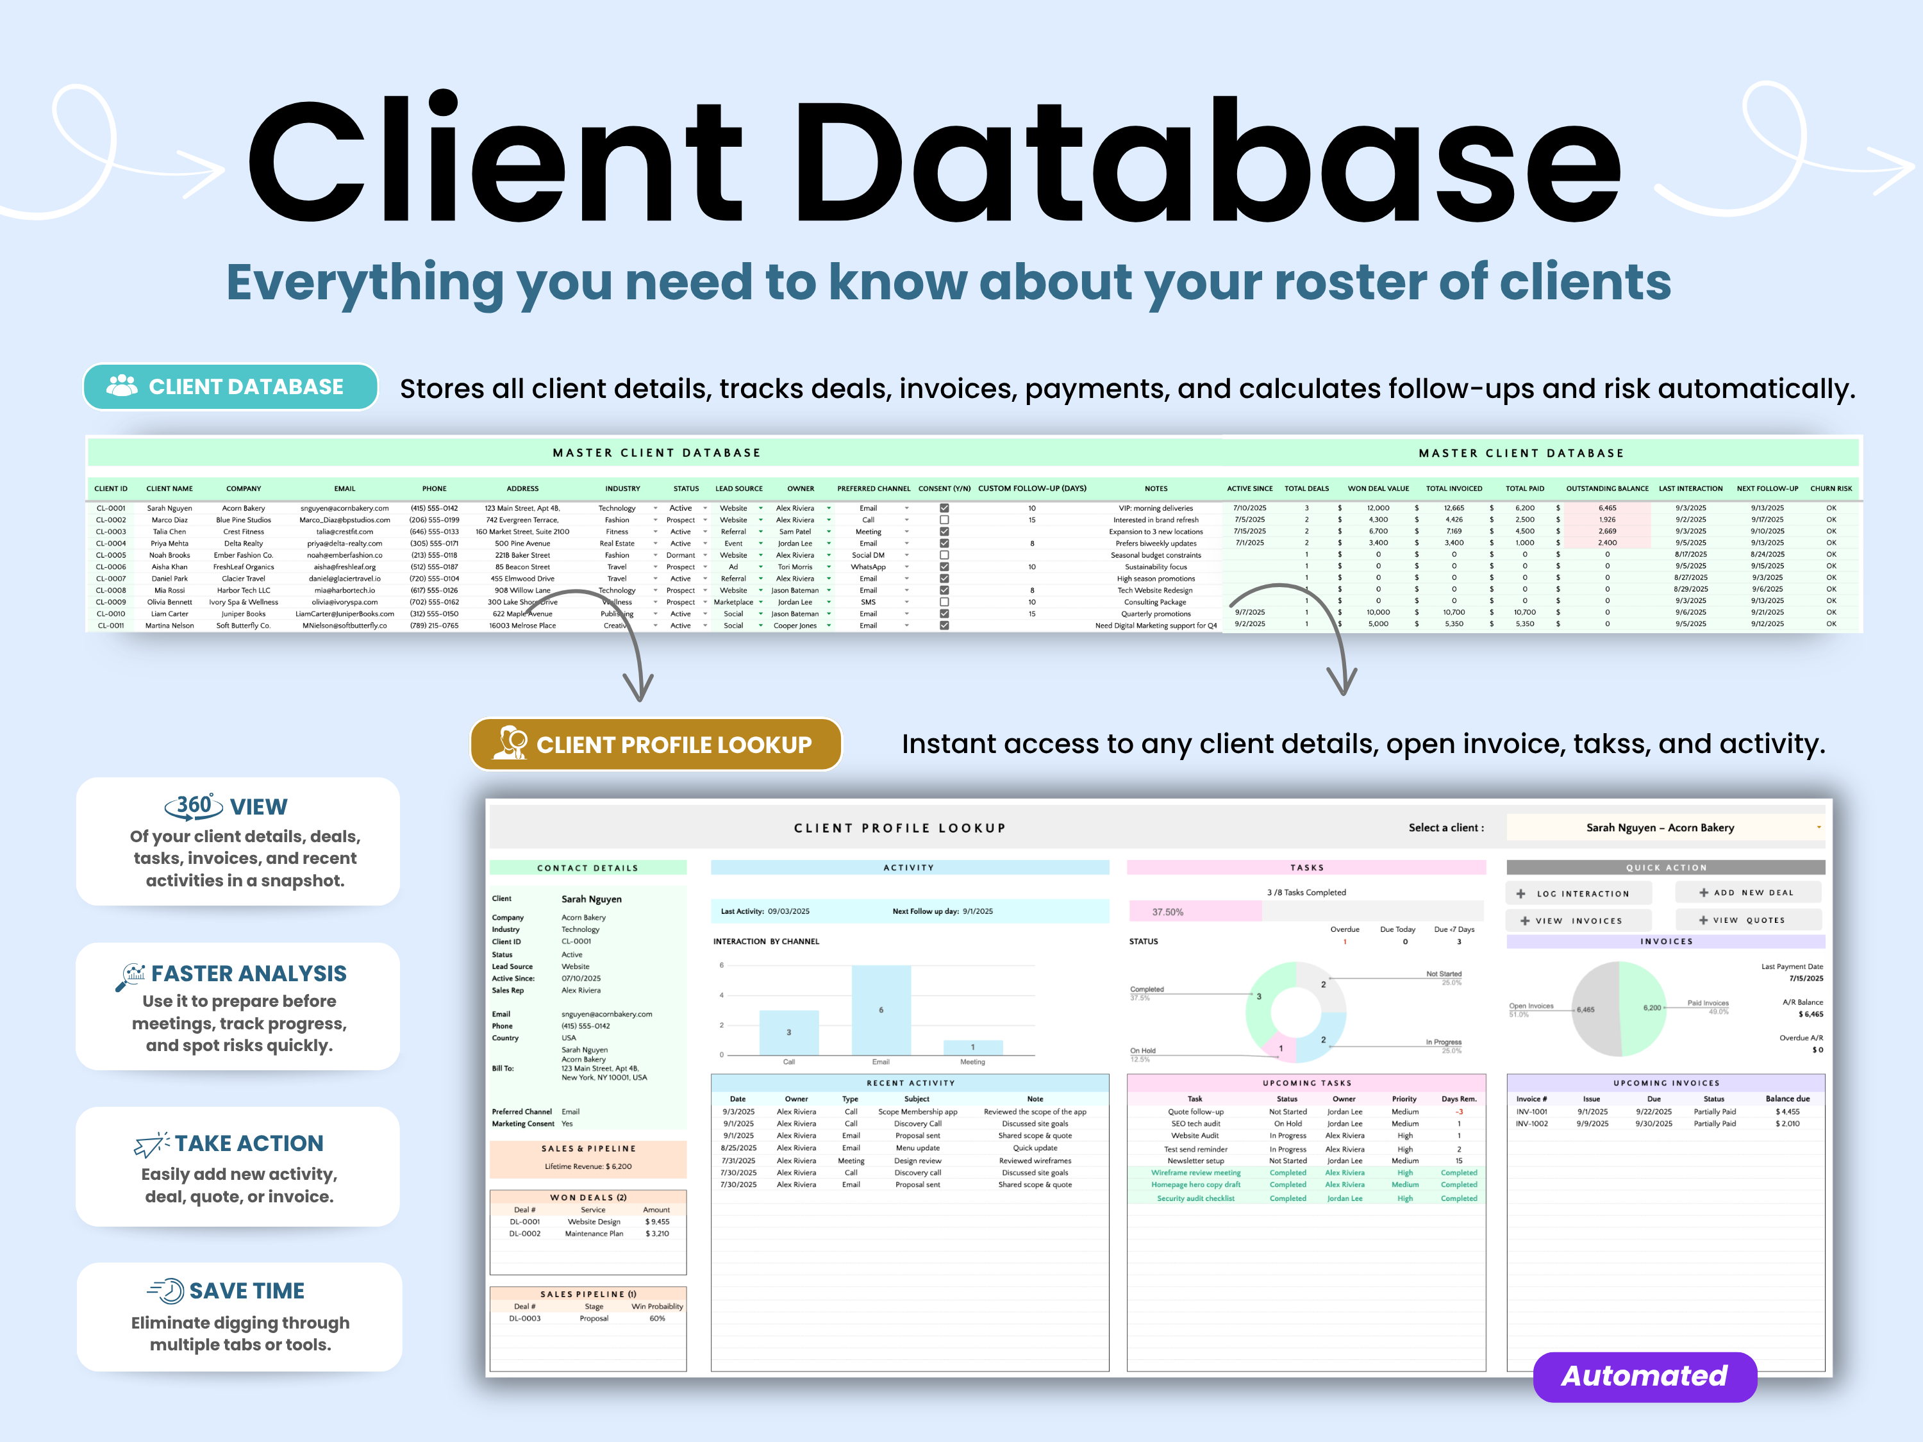Open lead source dropdown for Olivia Bennett row
The height and width of the screenshot is (1442, 1923).
click(x=761, y=602)
